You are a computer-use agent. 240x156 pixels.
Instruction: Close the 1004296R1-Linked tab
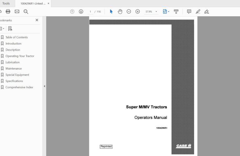coord(48,3)
